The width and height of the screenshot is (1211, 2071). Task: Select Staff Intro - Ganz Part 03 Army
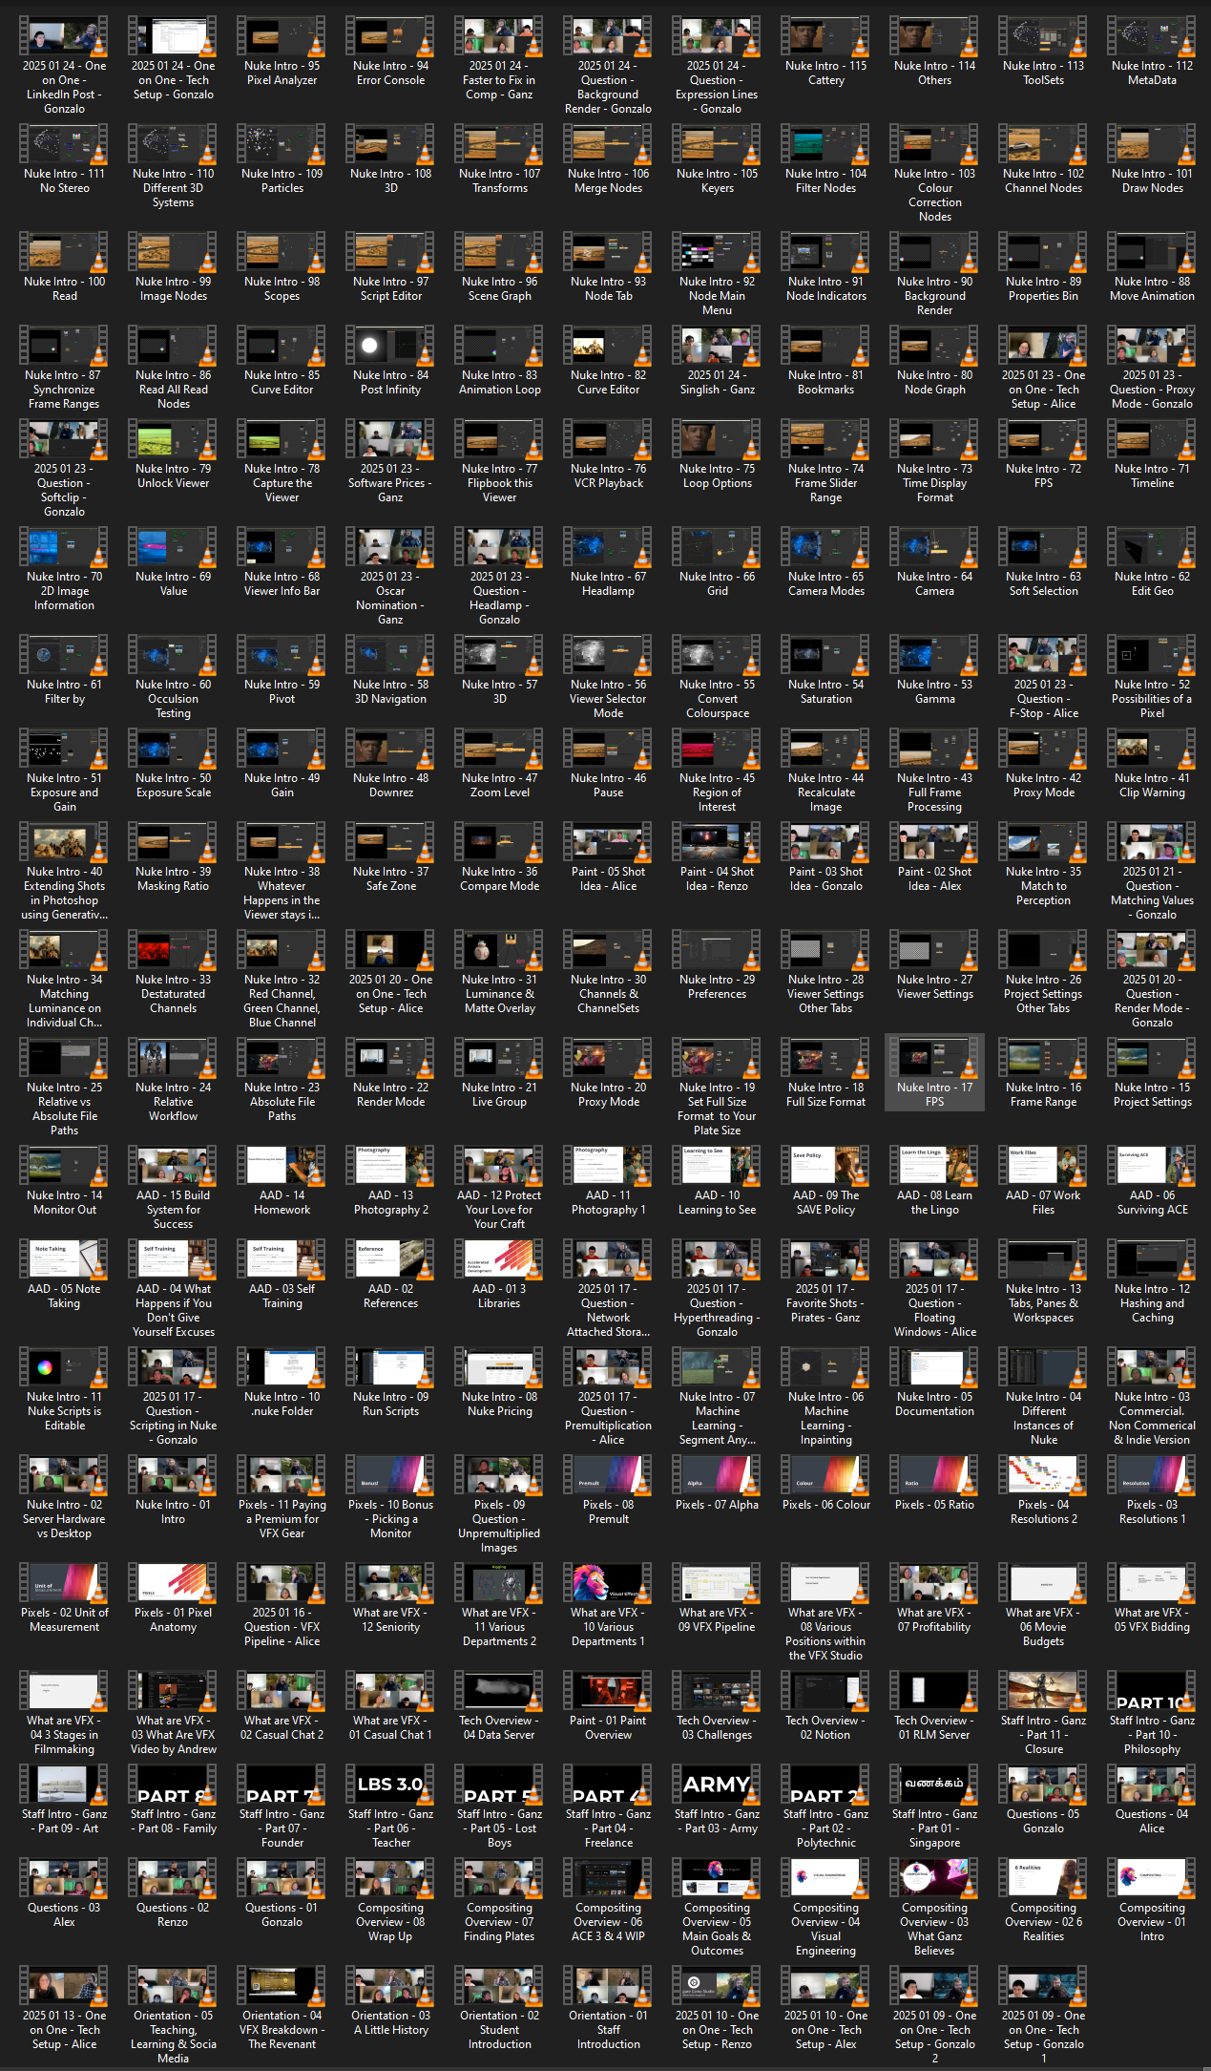(x=717, y=1785)
